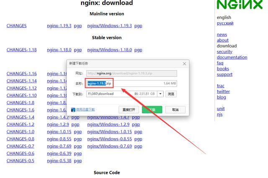
Task: Download nginx-1.18.0 stable source
Action: [59, 50]
